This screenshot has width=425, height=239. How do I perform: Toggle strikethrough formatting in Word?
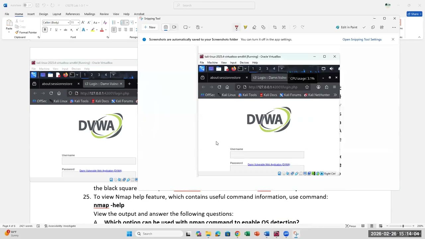65,30
